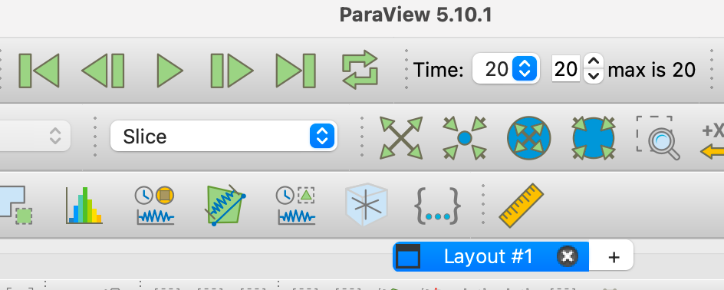
Task: Click the time step index field
Action: click(x=566, y=69)
